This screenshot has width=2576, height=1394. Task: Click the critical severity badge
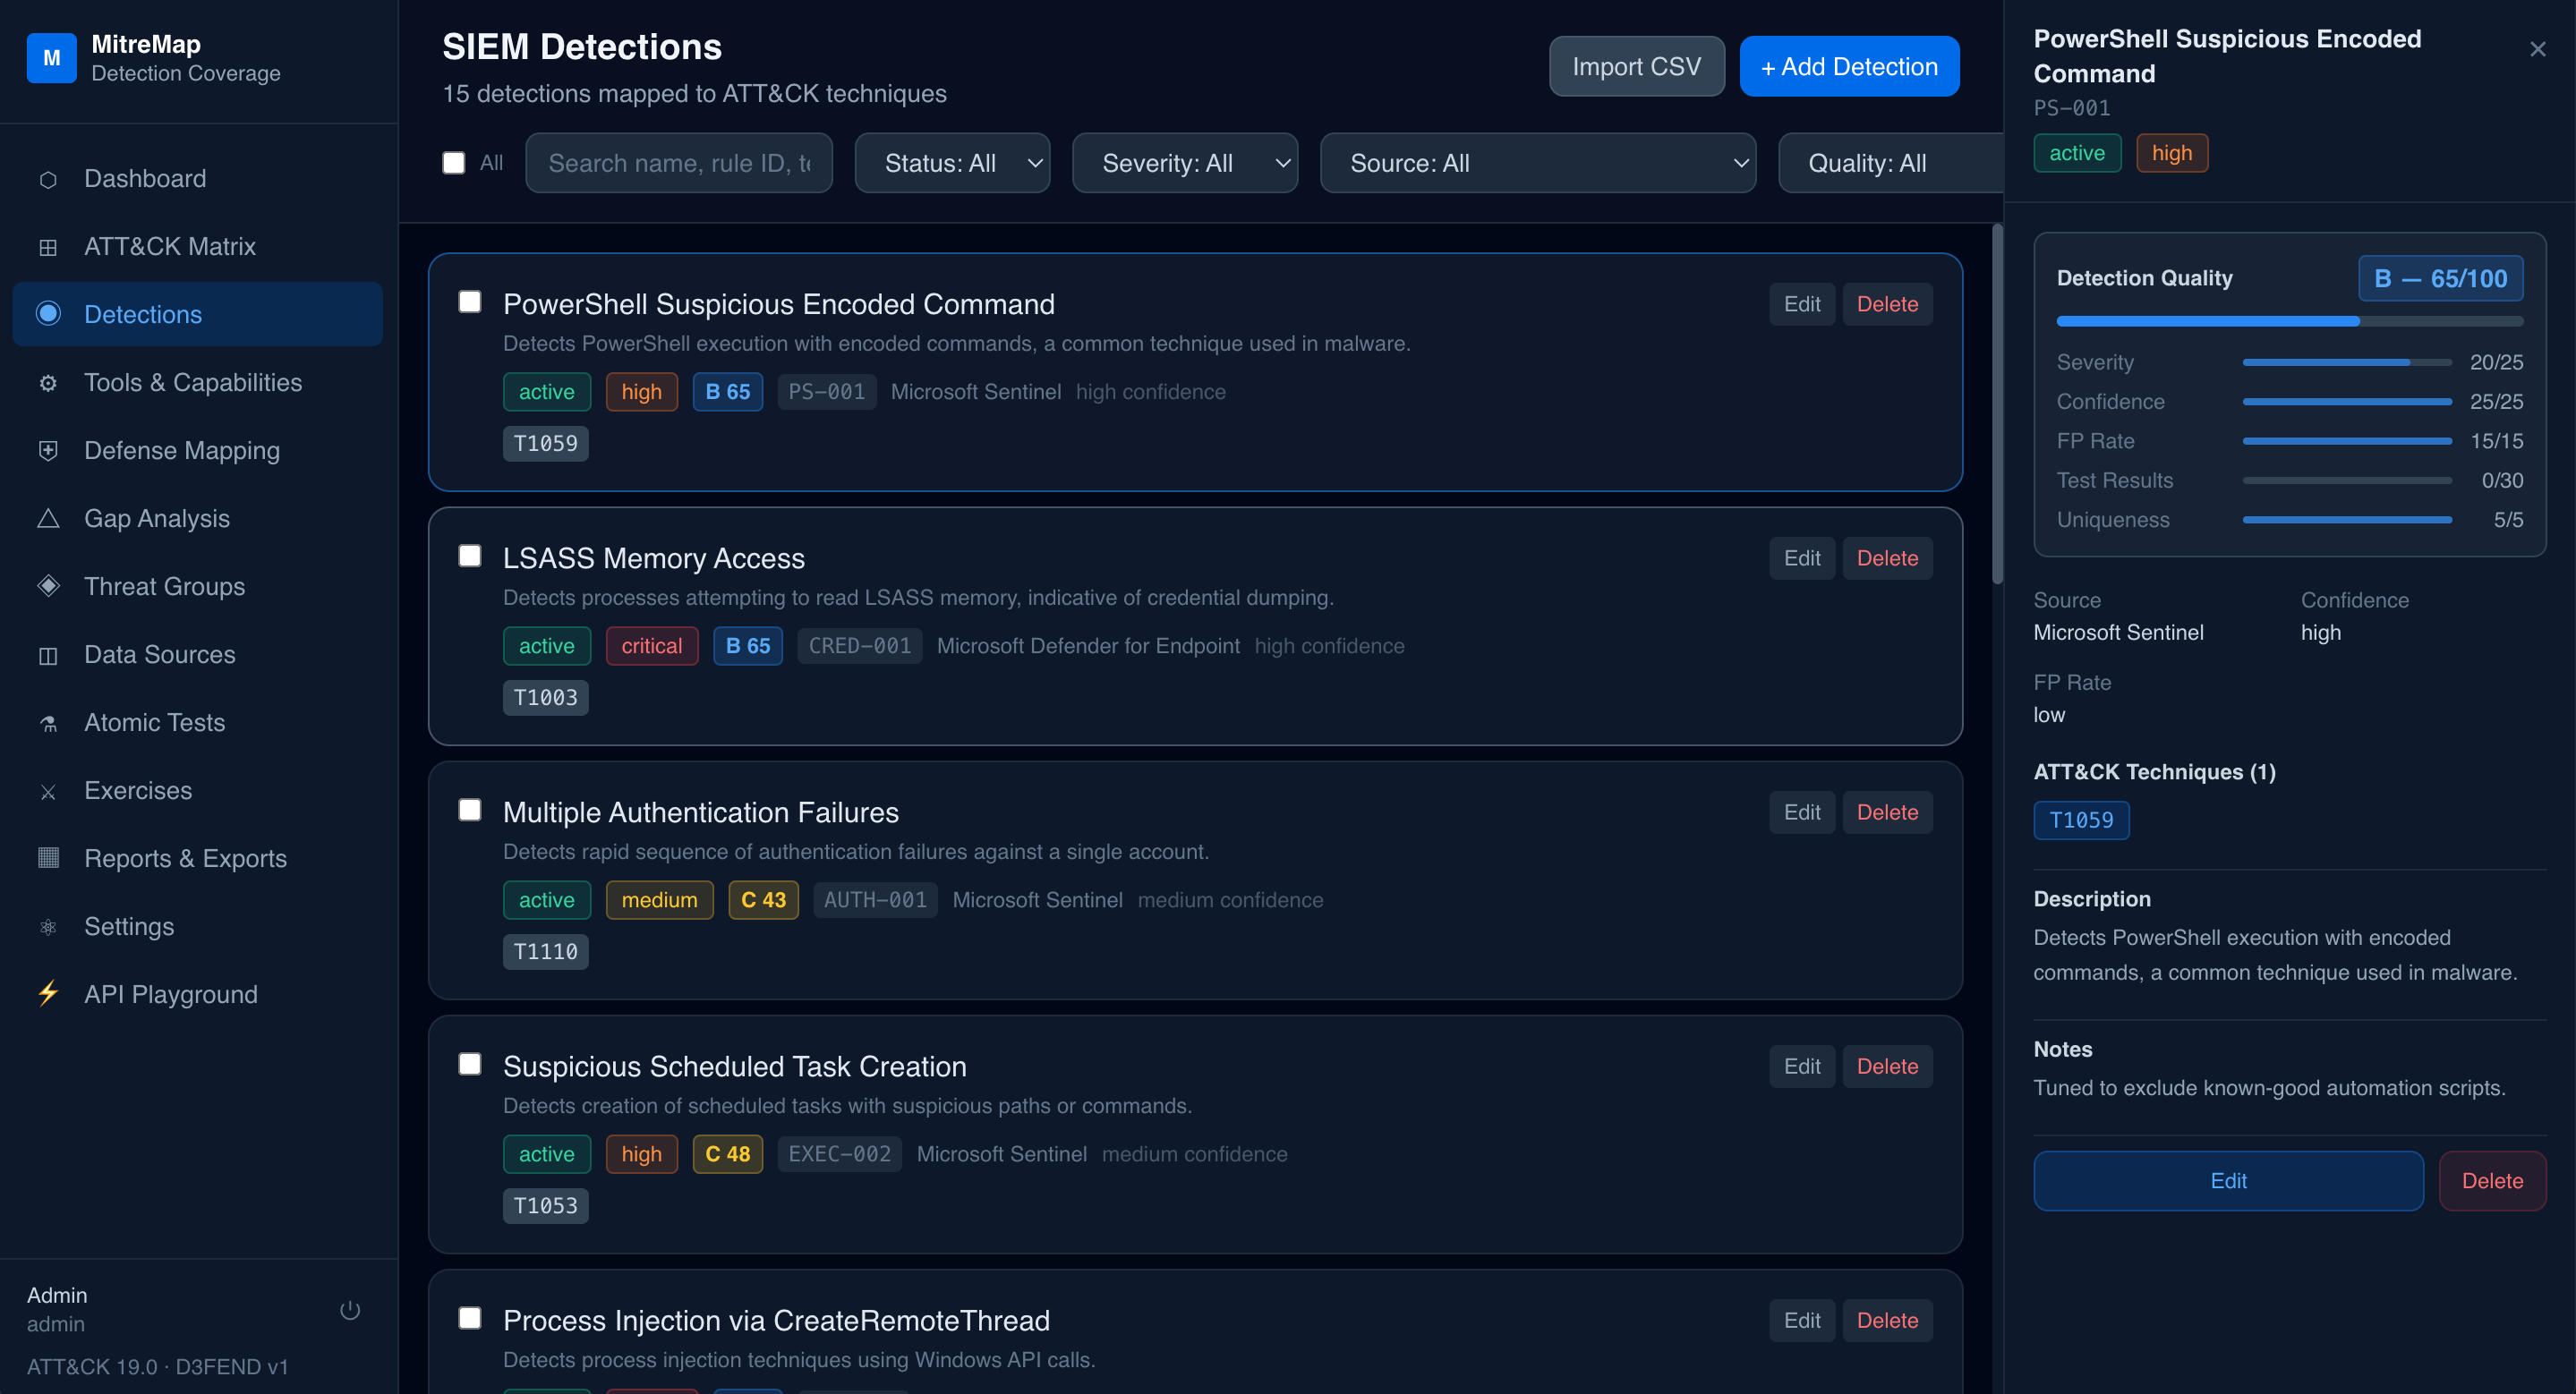pos(651,647)
